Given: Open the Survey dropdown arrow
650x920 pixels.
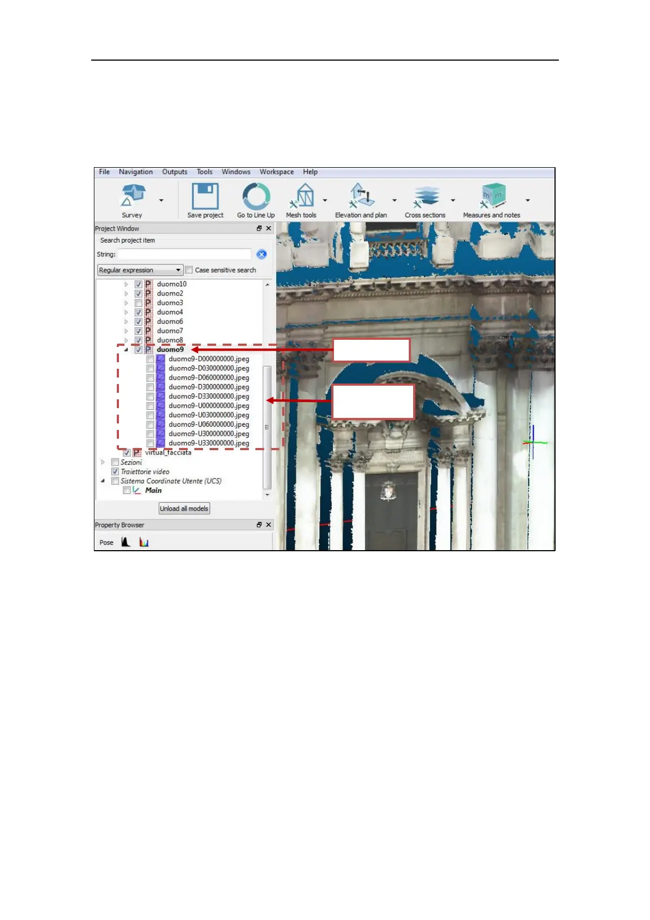Looking at the screenshot, I should [x=161, y=200].
